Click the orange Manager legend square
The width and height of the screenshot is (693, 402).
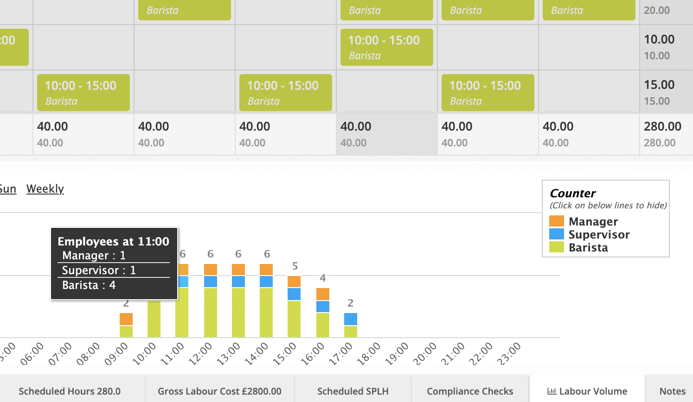point(557,221)
